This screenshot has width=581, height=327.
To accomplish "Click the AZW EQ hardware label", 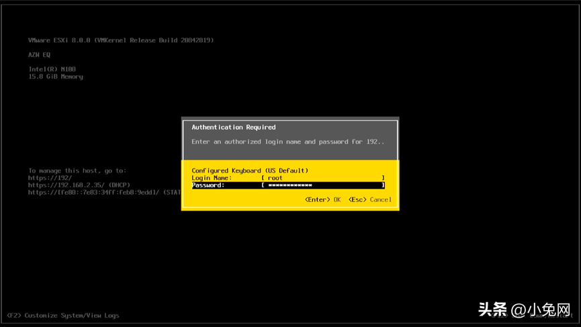I will tap(39, 55).
